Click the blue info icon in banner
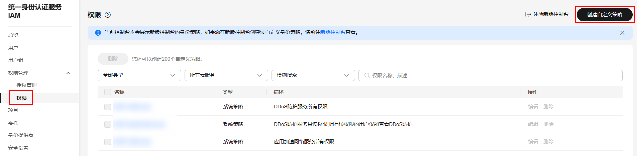The image size is (637, 156). [x=98, y=33]
